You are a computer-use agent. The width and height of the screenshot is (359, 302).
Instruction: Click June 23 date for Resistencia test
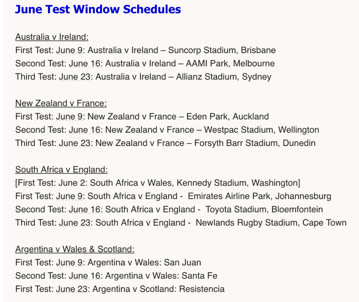(x=72, y=289)
